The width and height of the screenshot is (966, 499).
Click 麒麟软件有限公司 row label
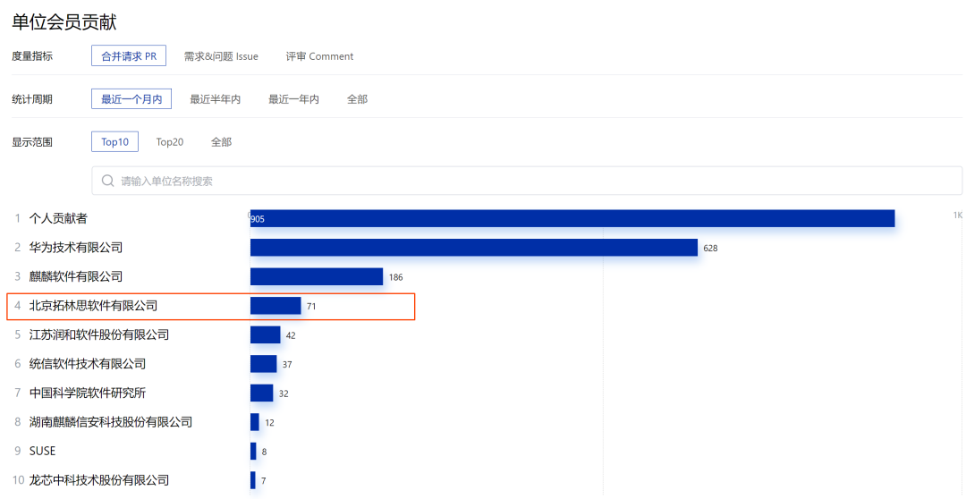point(76,276)
